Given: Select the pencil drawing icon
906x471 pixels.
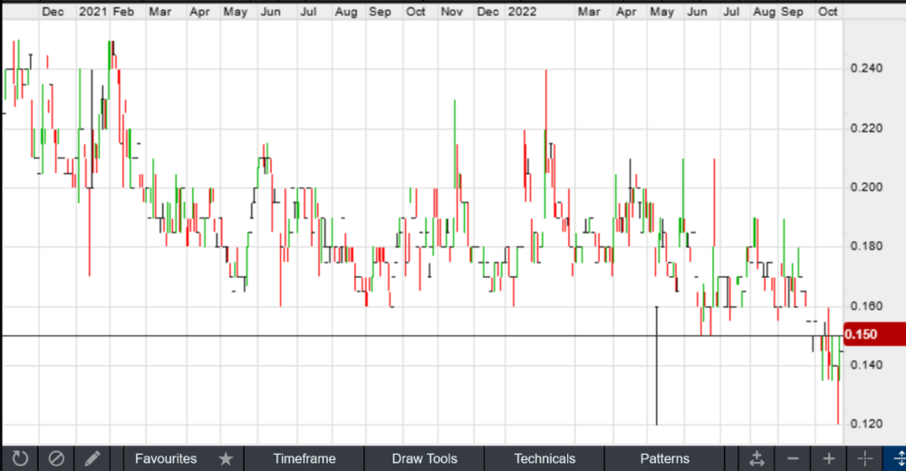Looking at the screenshot, I should click(x=92, y=459).
